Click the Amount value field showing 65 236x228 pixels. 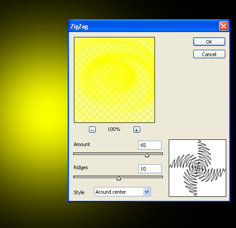150,145
